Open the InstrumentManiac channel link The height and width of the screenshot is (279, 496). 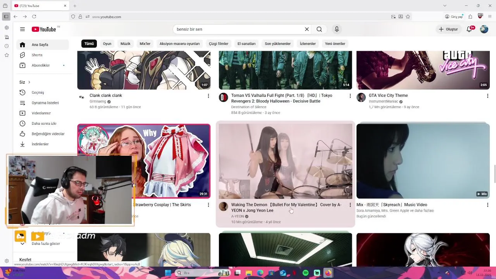coord(383,102)
